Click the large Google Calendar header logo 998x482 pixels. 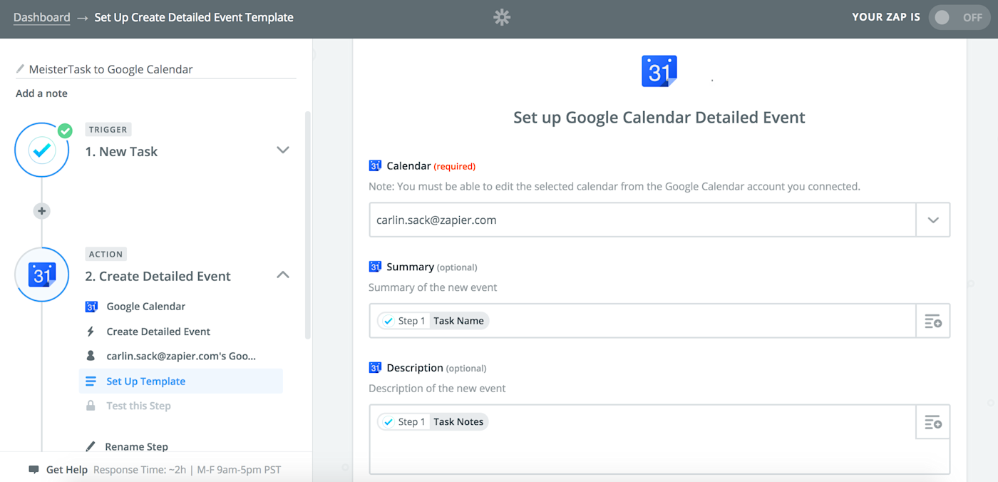tap(659, 71)
